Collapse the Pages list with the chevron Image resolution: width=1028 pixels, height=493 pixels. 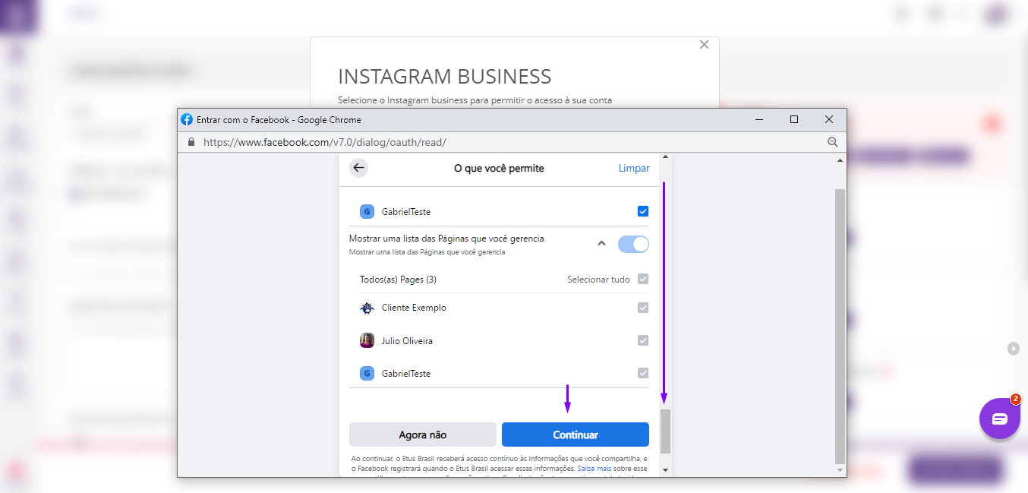(601, 244)
